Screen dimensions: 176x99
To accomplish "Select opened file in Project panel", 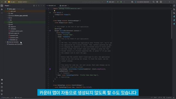I will tap(34, 5).
